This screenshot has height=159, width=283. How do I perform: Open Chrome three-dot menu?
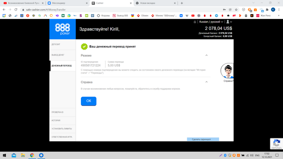coord(279,10)
